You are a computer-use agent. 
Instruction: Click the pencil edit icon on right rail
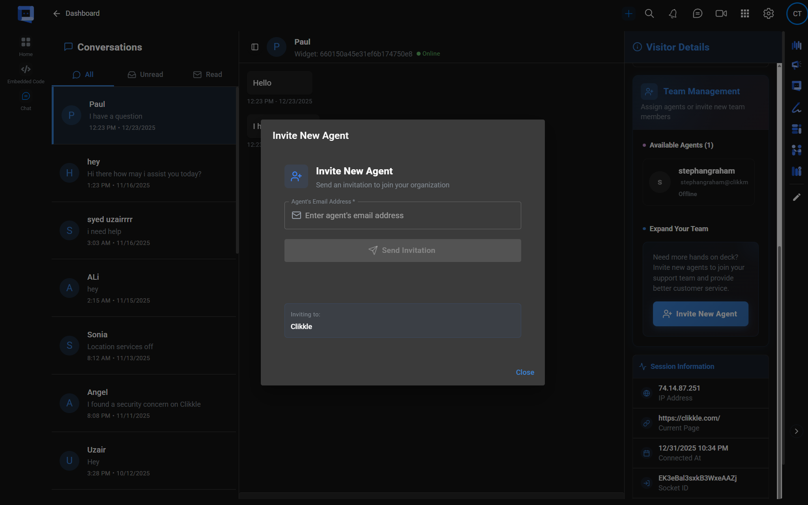click(x=797, y=197)
